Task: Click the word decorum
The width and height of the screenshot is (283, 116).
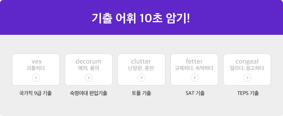Action: [88, 61]
